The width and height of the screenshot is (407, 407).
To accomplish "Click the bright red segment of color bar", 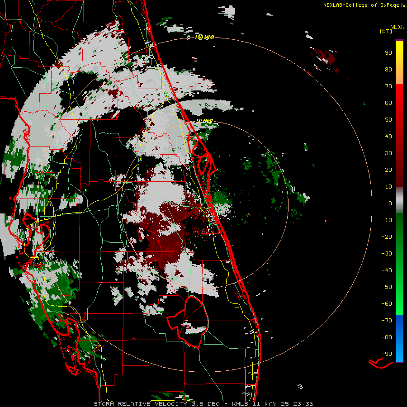I will 399,104.
